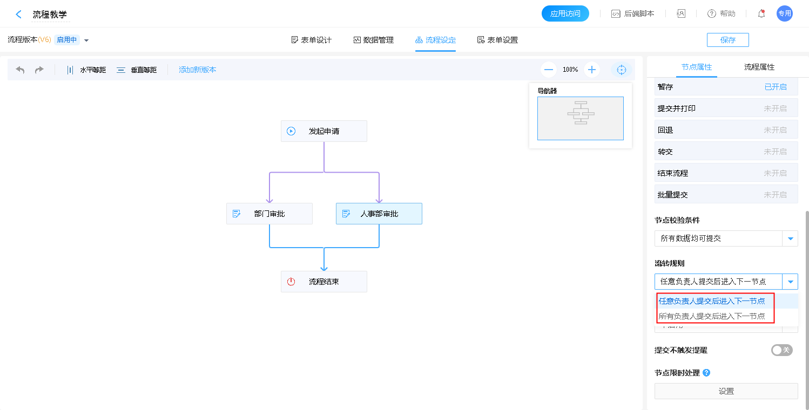Open the 表单设计 tab
The height and width of the screenshot is (410, 809).
point(311,40)
